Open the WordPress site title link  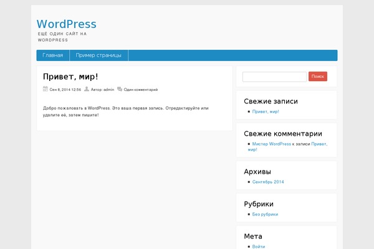67,24
